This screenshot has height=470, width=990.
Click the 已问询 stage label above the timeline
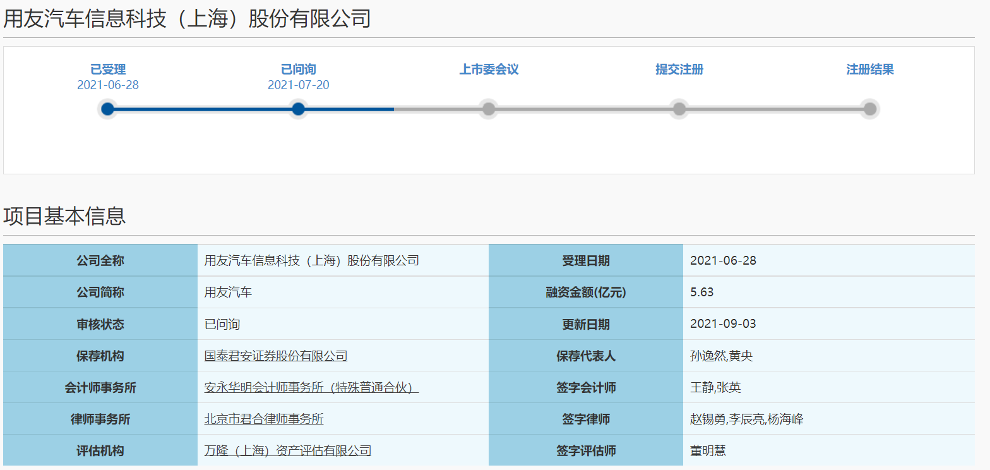click(x=299, y=69)
